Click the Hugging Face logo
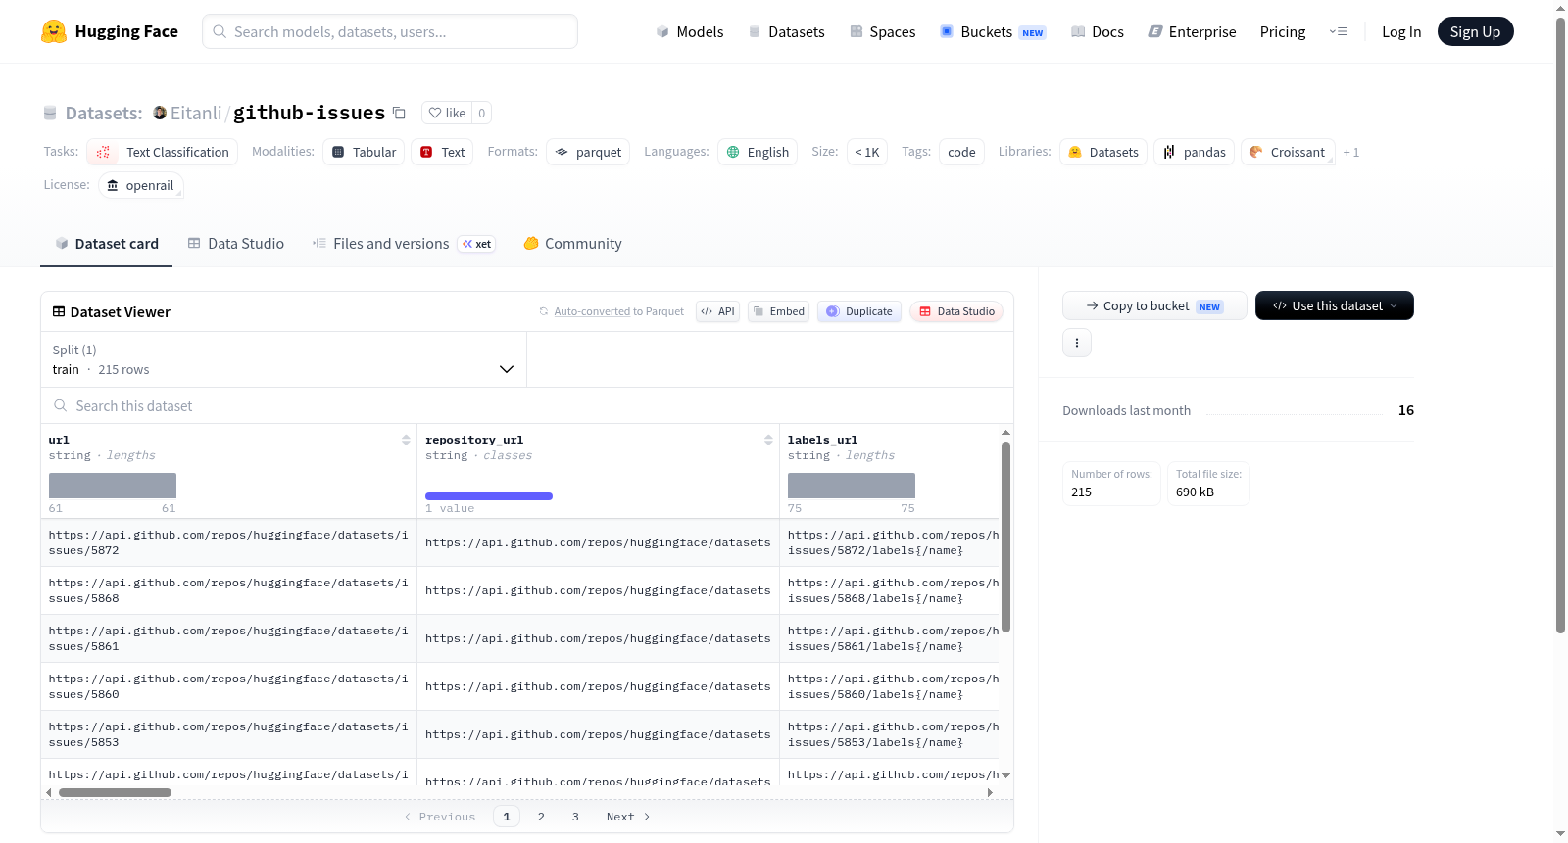1568x843 pixels. coord(110,31)
